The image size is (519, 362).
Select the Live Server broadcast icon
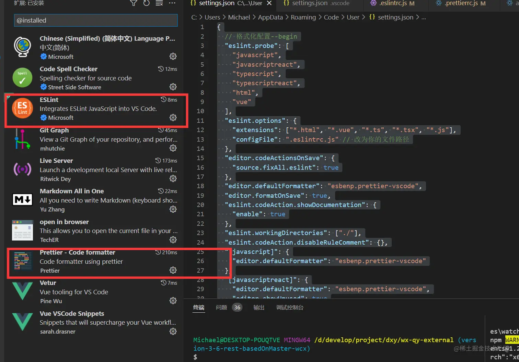(23, 169)
